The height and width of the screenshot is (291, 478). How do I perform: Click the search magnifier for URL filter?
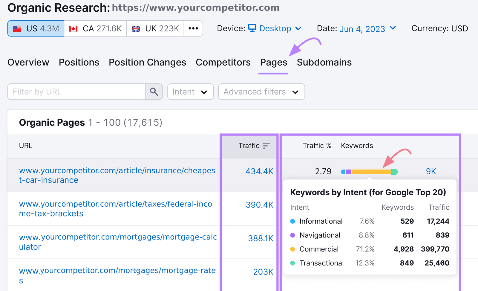(x=154, y=92)
